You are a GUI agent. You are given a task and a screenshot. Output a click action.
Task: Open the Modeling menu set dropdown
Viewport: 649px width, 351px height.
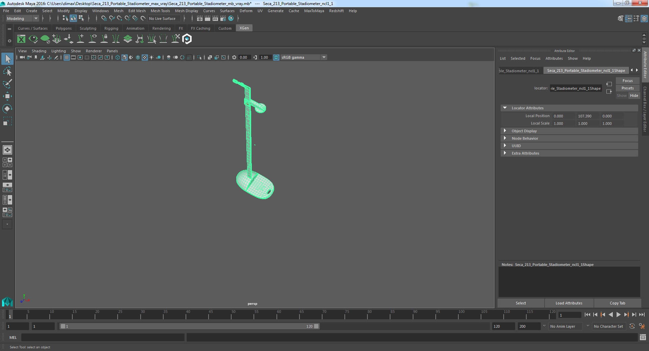coord(22,19)
